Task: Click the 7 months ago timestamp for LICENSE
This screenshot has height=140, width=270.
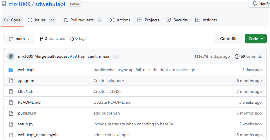Action: pyautogui.click(x=249, y=91)
